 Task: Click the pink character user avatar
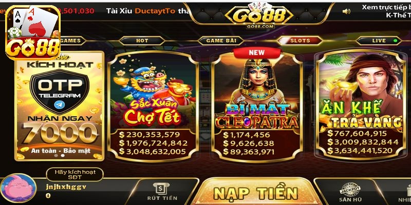(18, 188)
